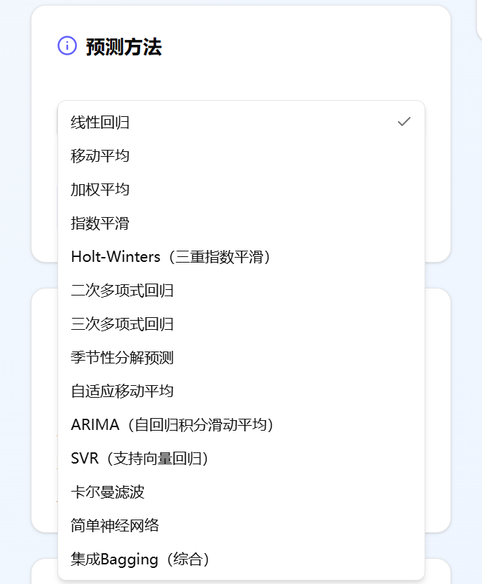482x584 pixels.
Task: Select 自适应移动平均 option
Action: click(123, 391)
